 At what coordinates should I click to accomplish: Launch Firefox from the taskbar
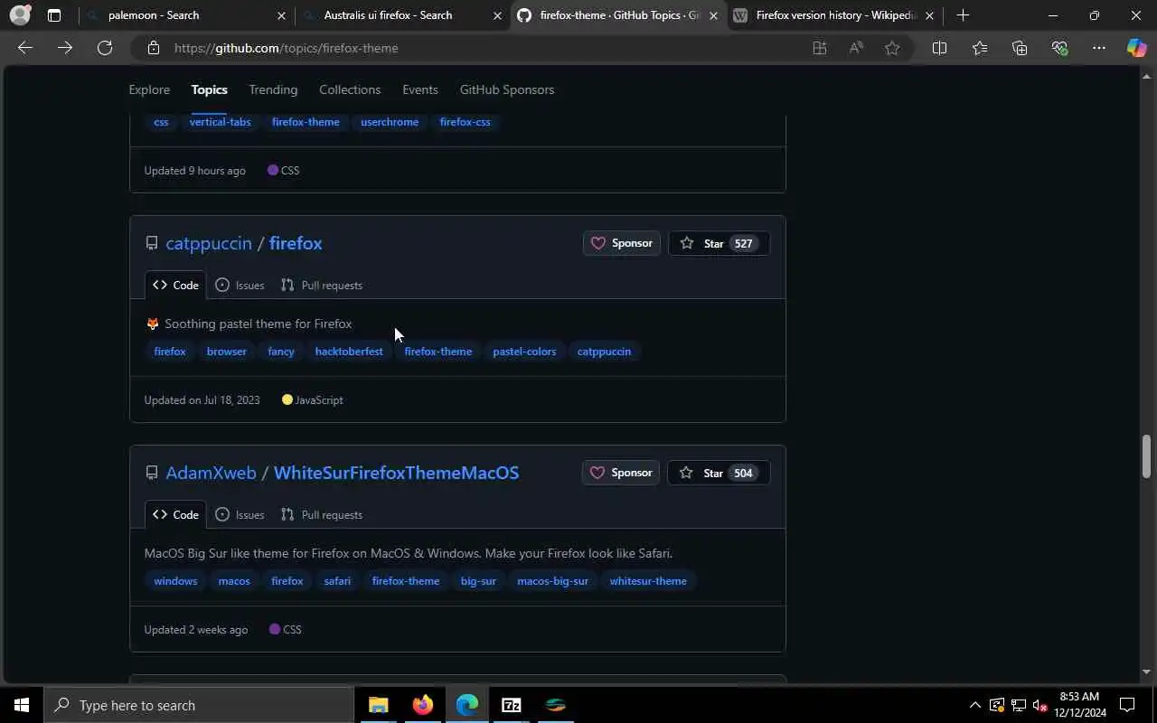click(422, 705)
